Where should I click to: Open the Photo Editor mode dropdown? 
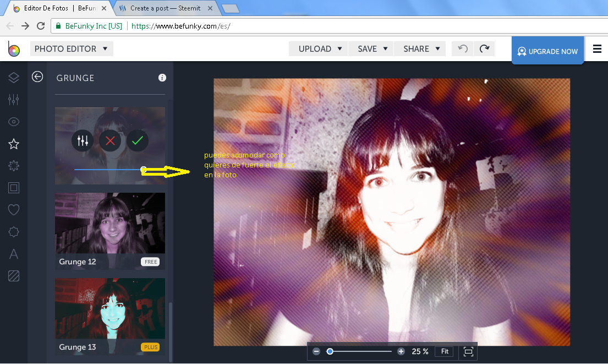point(72,49)
